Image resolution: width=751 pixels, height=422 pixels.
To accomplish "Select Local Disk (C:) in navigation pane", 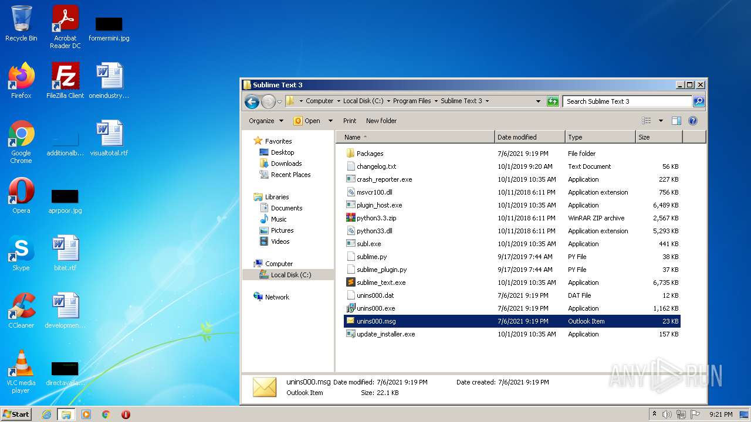I will [x=290, y=275].
